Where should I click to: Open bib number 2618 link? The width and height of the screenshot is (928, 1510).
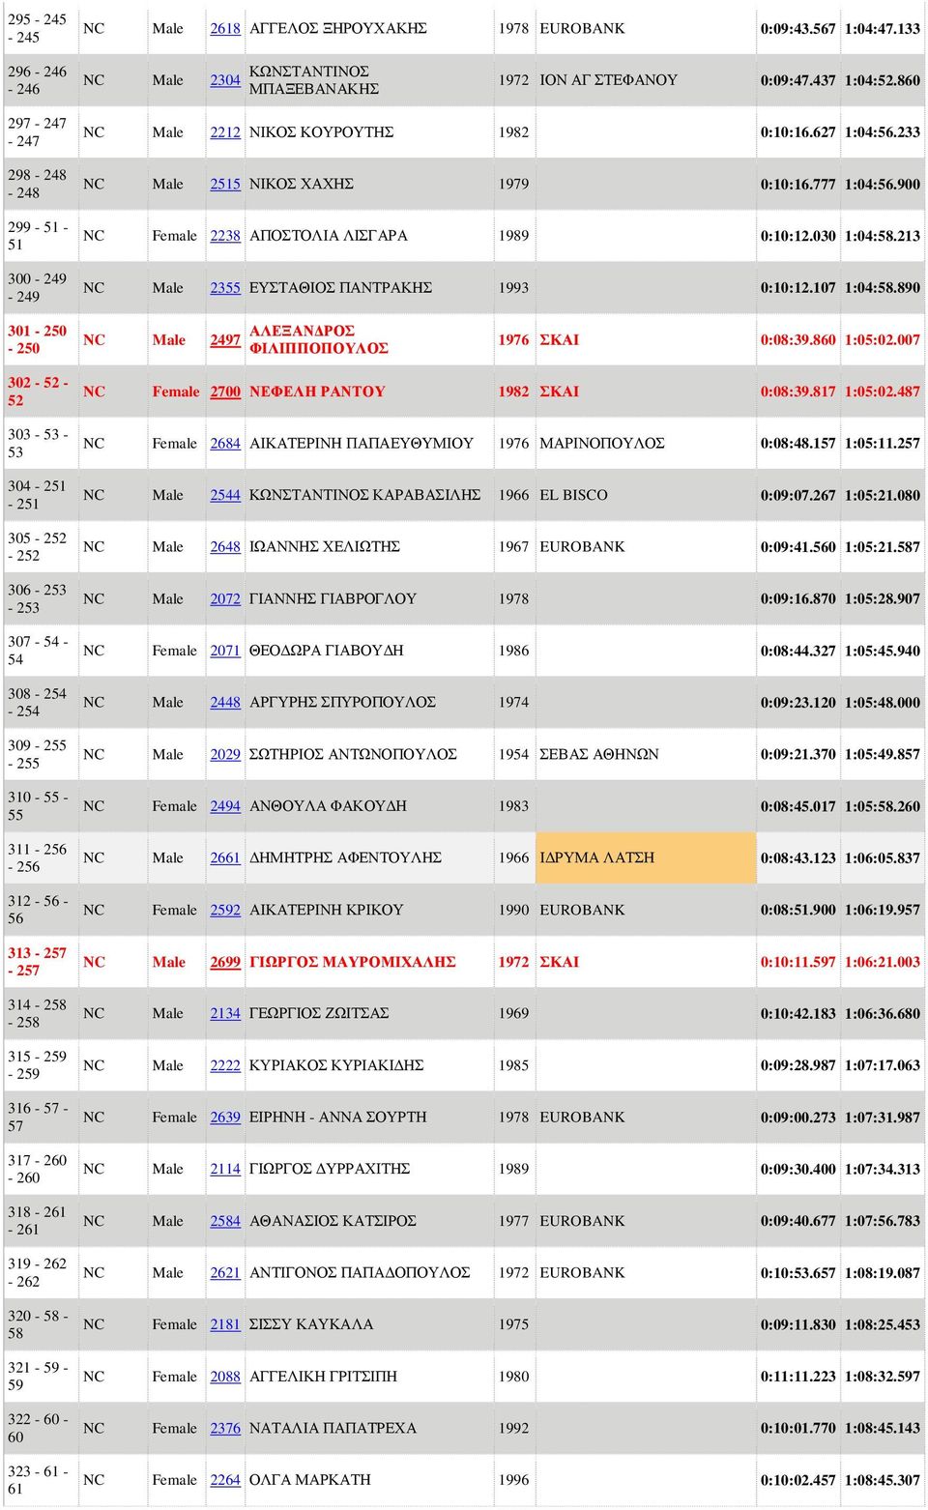(x=225, y=29)
